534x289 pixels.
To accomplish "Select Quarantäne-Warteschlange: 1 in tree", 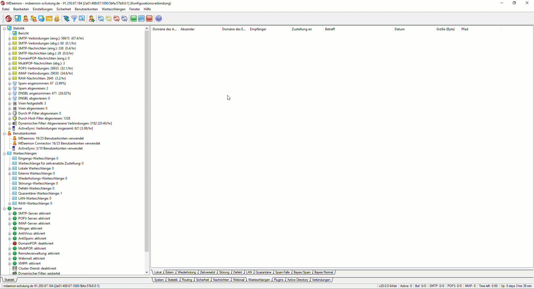I will click(40, 193).
